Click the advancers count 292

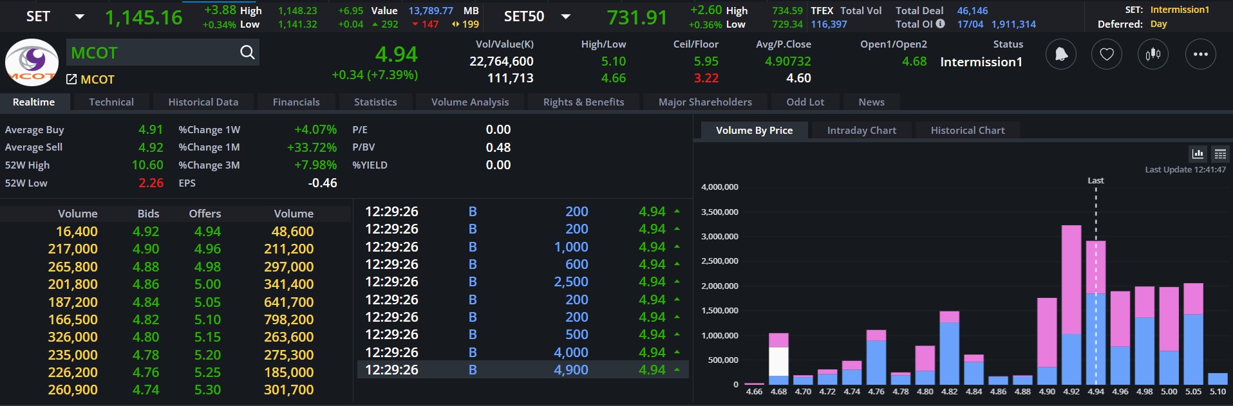tap(390, 24)
